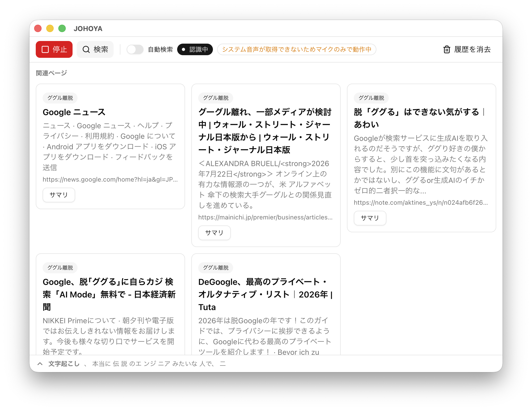
Task: Click the 検索 search button
Action: click(x=95, y=49)
